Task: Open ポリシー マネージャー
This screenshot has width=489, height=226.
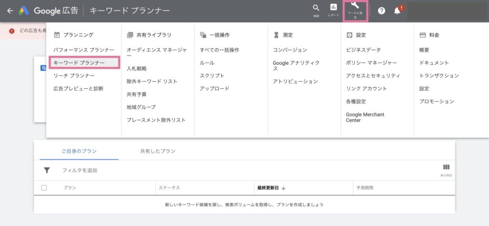Action: pos(372,62)
